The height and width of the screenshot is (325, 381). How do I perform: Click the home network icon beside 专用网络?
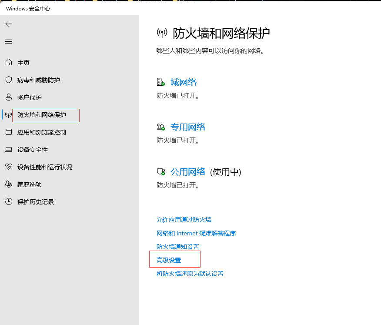(160, 127)
